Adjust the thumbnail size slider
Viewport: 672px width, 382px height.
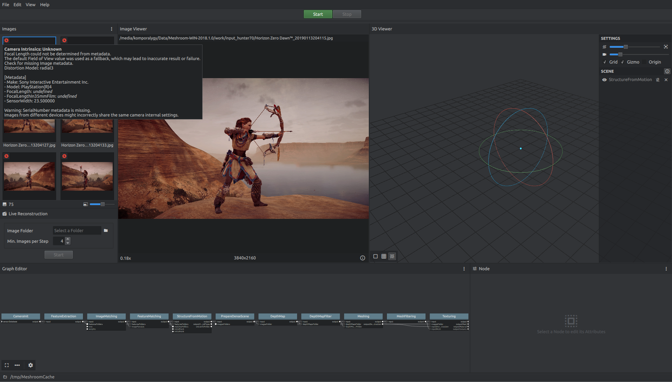tap(102, 204)
